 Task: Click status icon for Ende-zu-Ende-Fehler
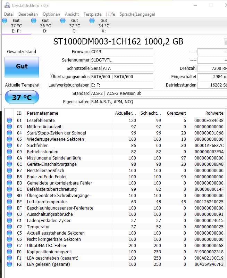9,177
